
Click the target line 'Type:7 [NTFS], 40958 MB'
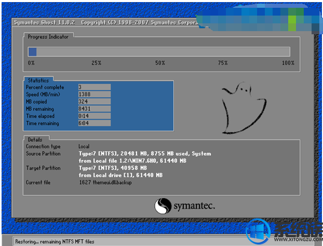(113, 168)
